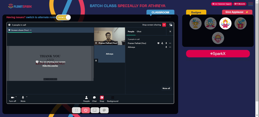Image resolution: width=259 pixels, height=117 pixels.
Task: Click the SparkX button
Action: coord(218,54)
